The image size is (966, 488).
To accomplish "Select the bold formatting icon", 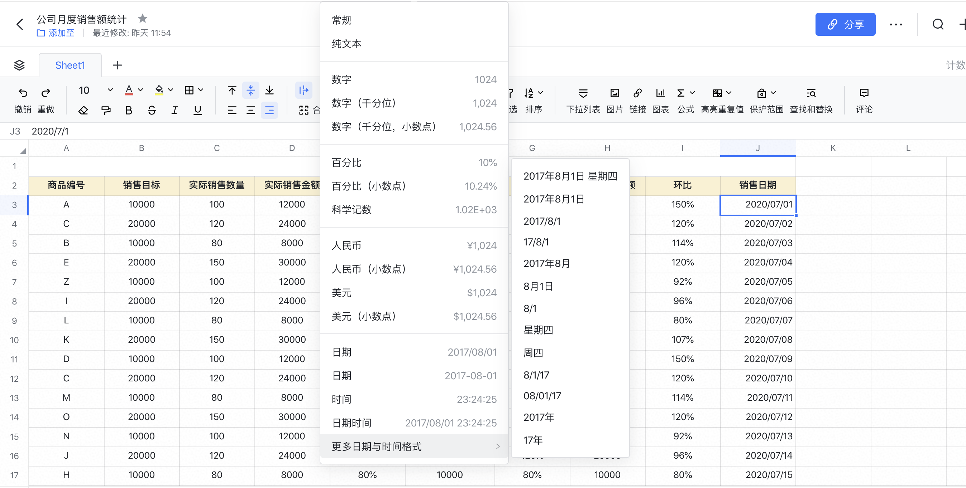I will (128, 110).
